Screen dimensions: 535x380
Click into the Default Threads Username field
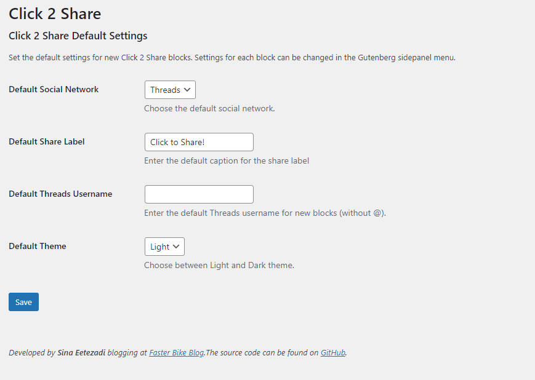tap(199, 194)
